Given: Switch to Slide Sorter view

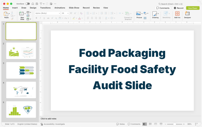Looking at the screenshot, I should [x=150, y=124].
